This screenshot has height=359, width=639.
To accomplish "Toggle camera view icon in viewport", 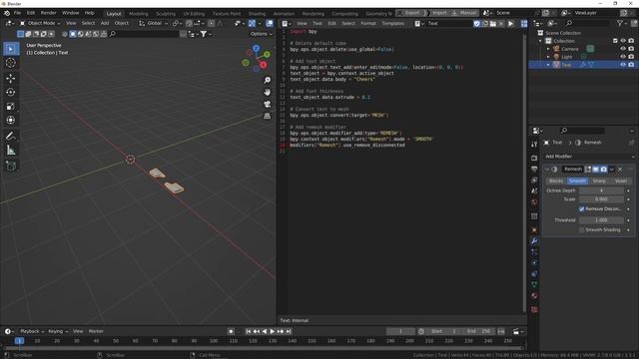I will 267,104.
